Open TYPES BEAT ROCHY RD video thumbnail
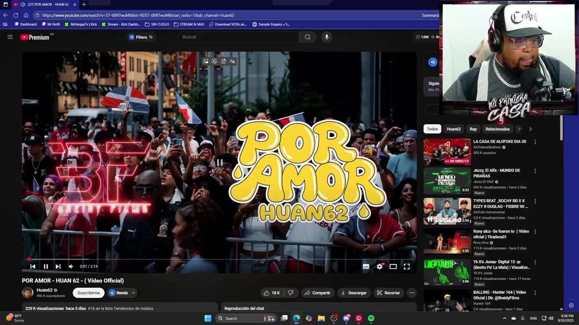579x325 pixels. tap(447, 211)
